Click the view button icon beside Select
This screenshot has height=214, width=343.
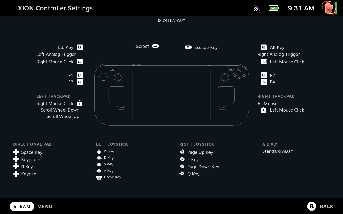[x=155, y=46]
